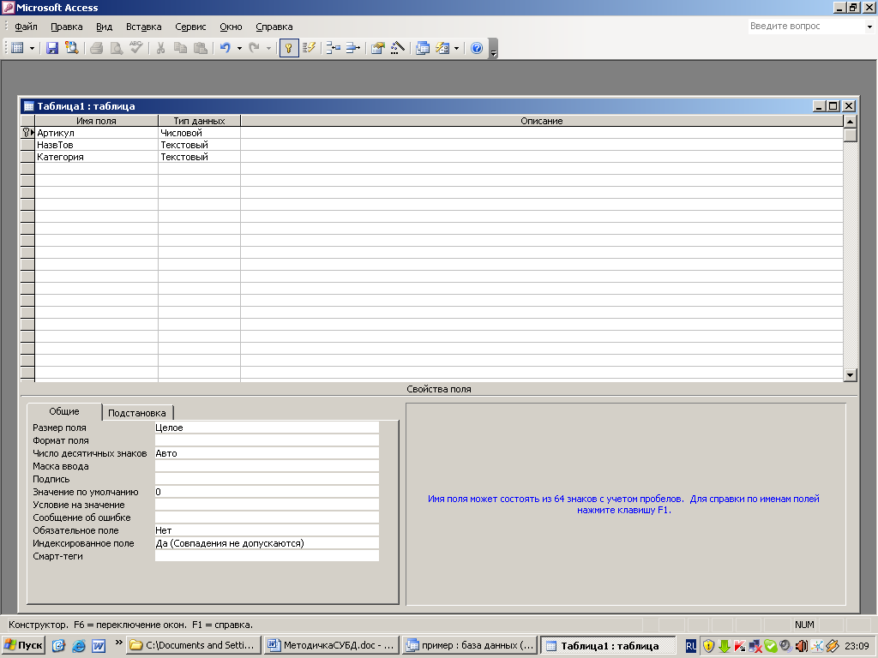Open the Вставка menu
The height and width of the screenshot is (658, 878).
click(x=143, y=27)
